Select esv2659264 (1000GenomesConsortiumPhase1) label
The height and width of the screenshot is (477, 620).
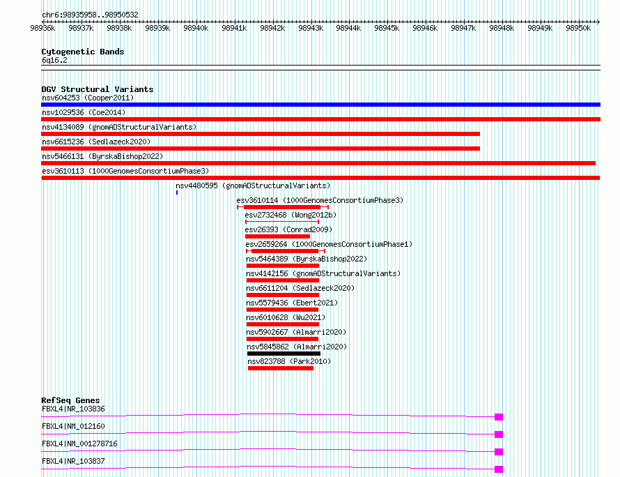(x=329, y=244)
